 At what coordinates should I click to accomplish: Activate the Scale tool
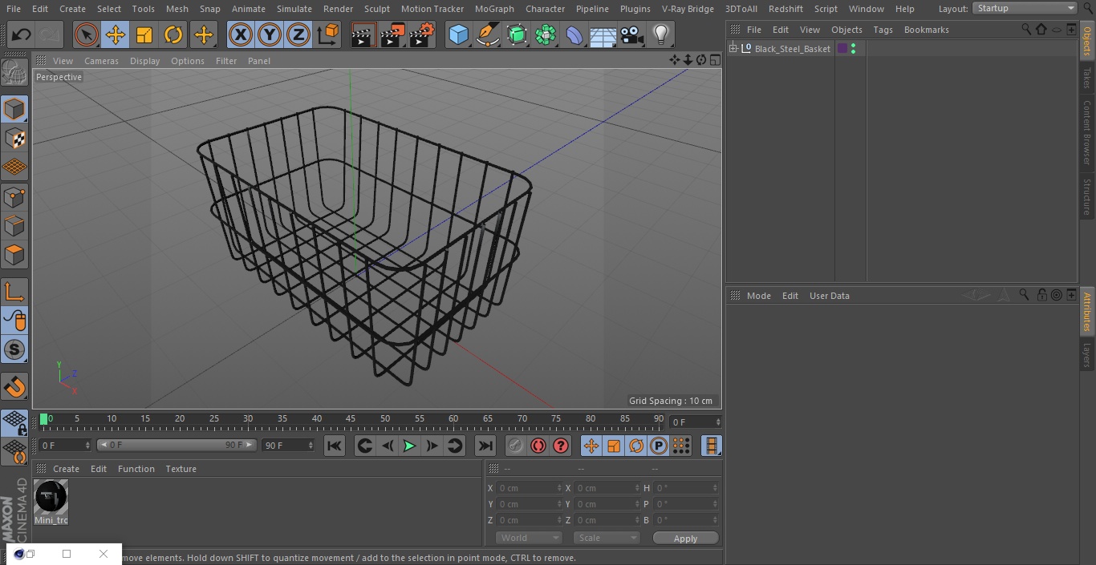pos(144,34)
